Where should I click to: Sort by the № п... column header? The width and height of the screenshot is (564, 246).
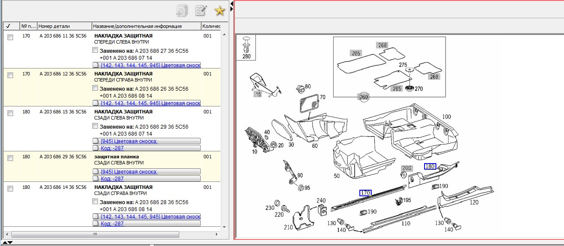[x=28, y=26]
